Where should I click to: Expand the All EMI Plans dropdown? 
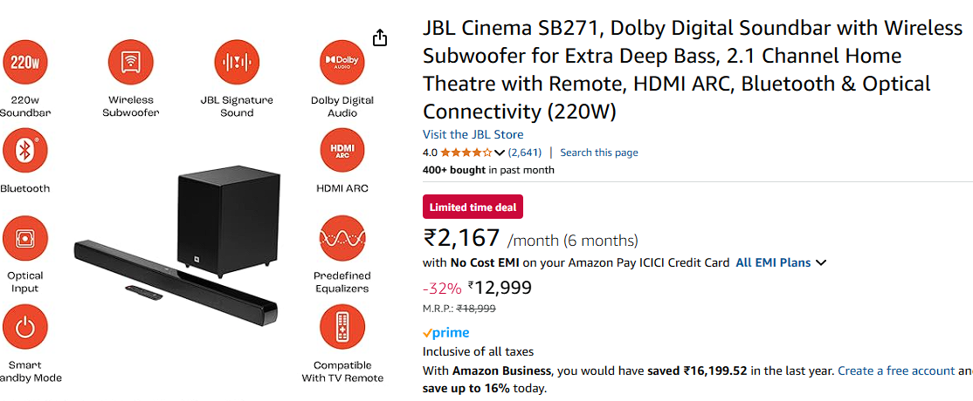point(821,262)
